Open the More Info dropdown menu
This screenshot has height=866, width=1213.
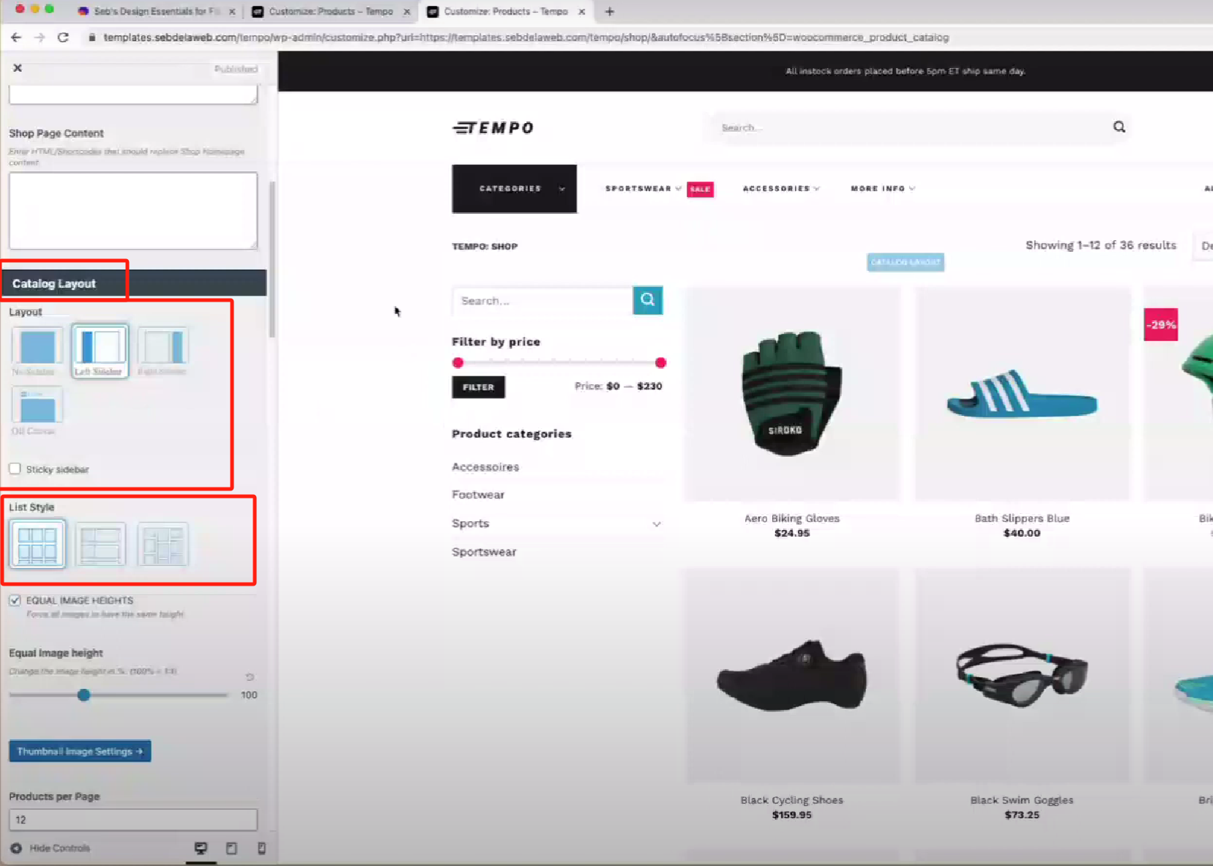pyautogui.click(x=881, y=188)
